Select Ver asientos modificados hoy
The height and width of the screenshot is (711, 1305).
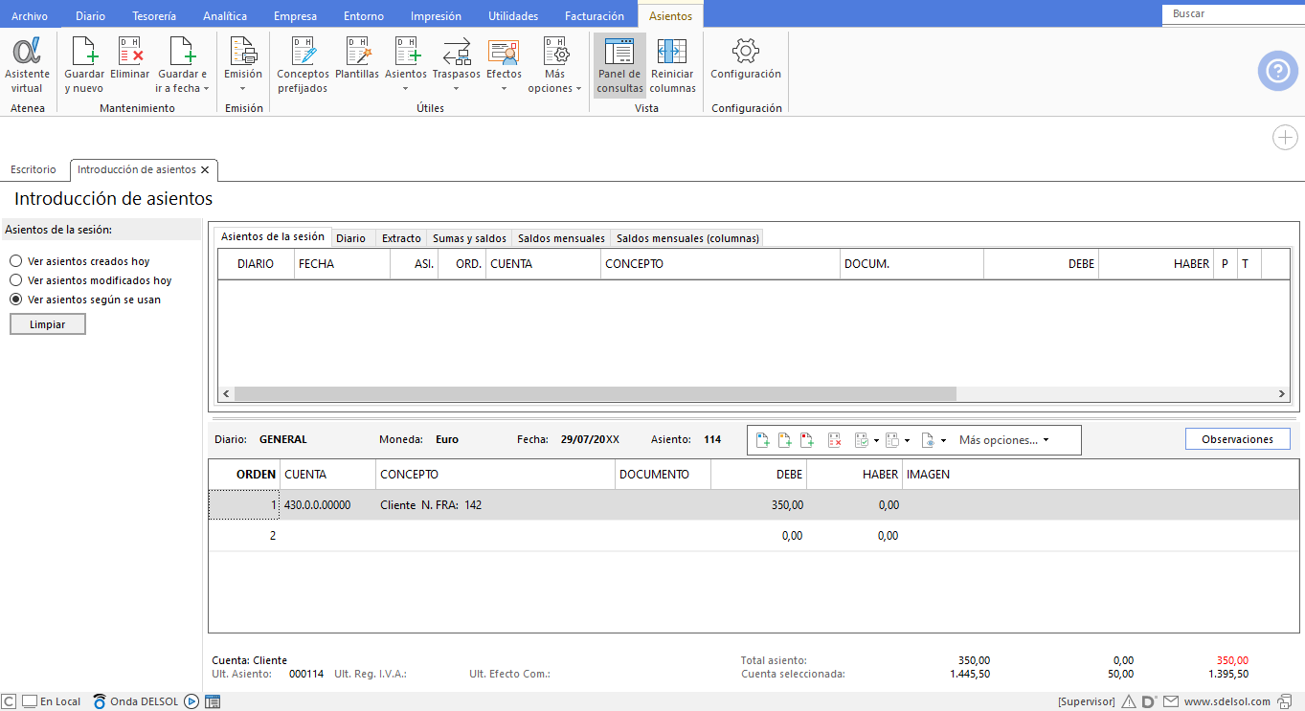tap(91, 280)
